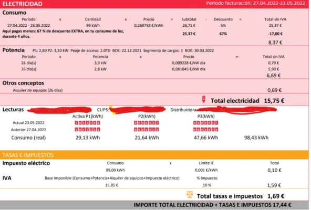Select the 'Alquiler de equipos (26 días)' line
Image resolution: width=311 pixels, height=210 pixels.
38,90
